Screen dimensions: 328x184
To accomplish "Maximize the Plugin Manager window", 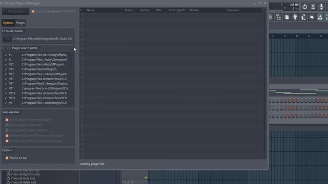I will point(260,3).
